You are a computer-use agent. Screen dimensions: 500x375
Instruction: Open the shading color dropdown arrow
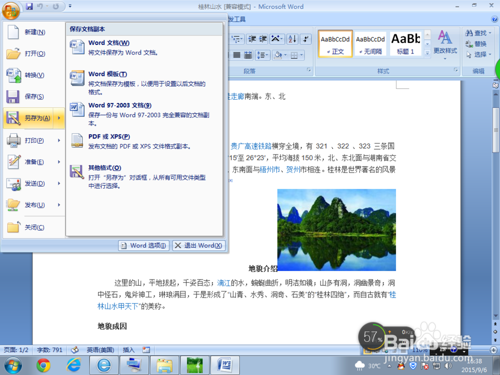(x=285, y=55)
